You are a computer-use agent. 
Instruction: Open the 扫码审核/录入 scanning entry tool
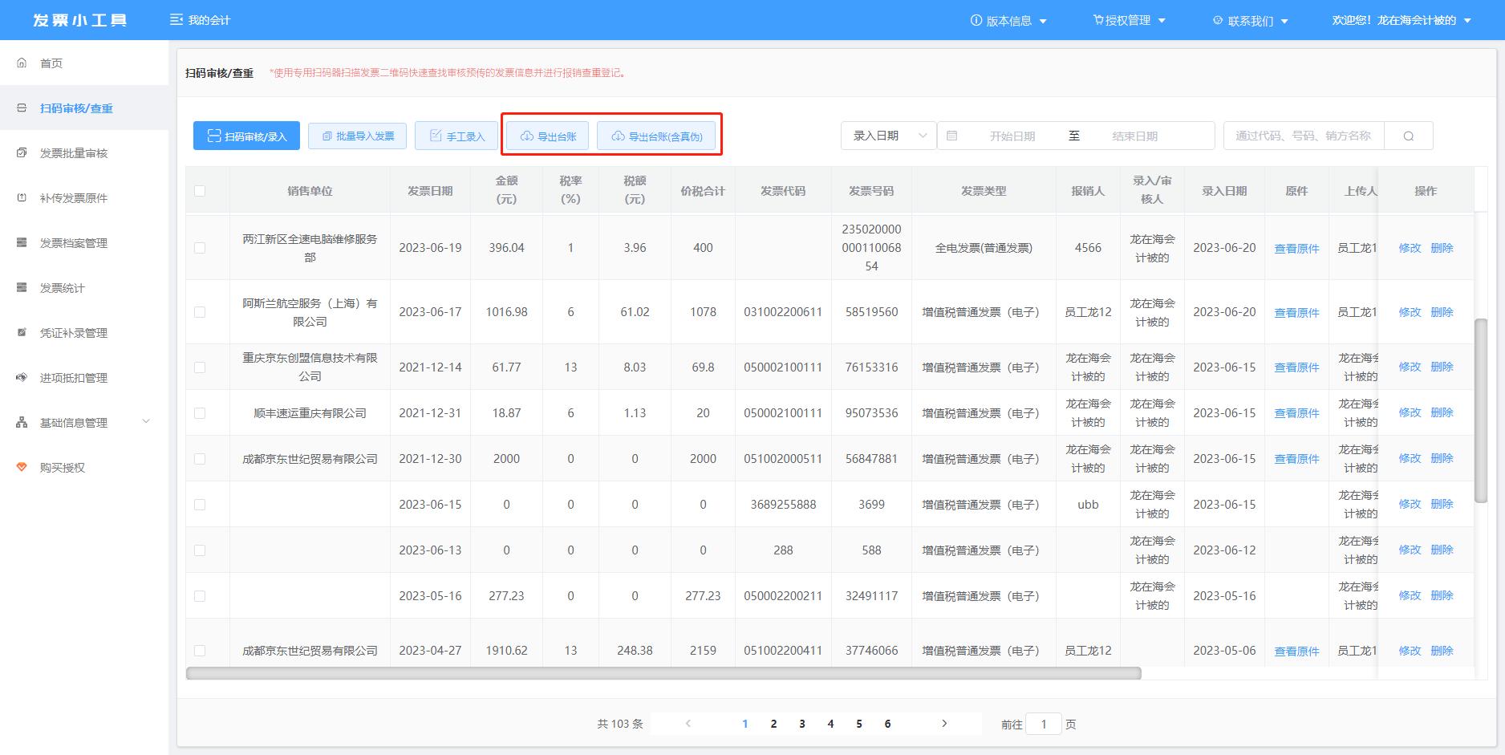click(245, 136)
